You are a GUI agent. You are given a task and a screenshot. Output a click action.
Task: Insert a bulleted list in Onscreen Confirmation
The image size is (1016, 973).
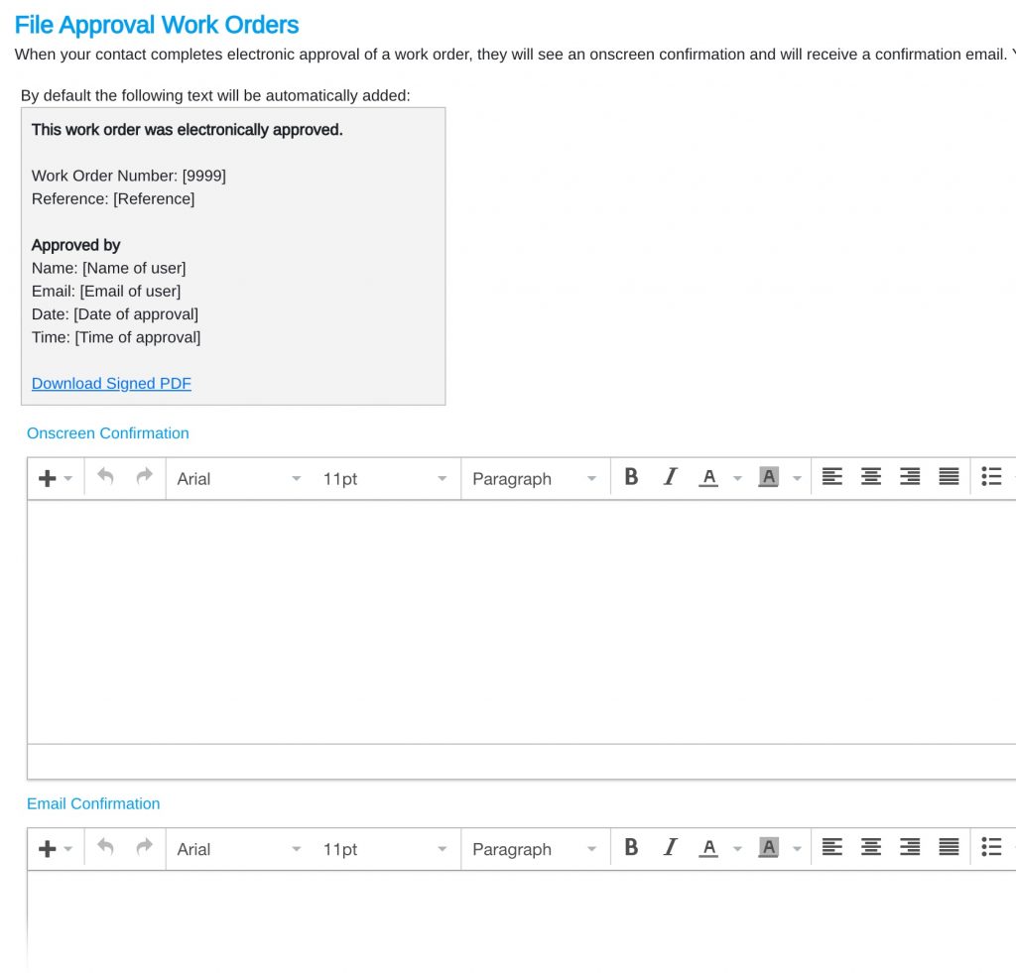click(x=991, y=476)
